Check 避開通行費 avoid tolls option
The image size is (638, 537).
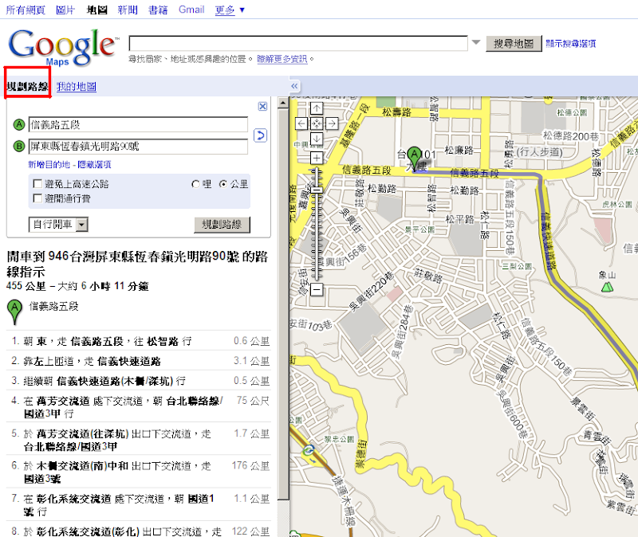[x=37, y=198]
